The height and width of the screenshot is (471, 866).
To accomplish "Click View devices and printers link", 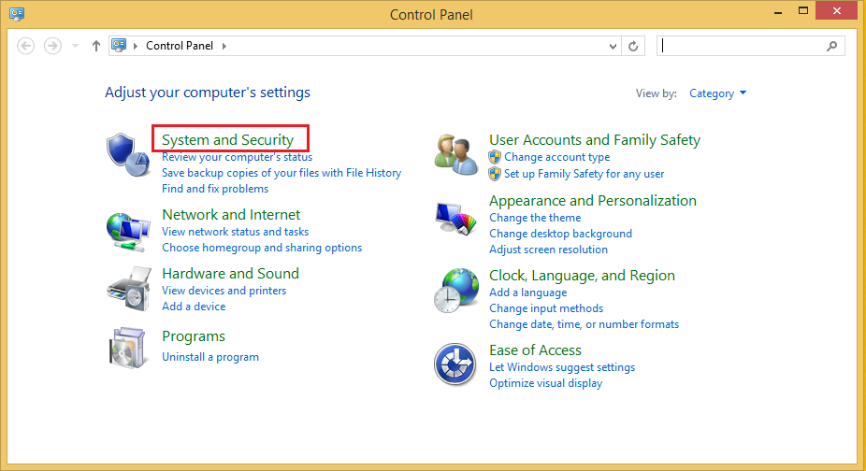I will point(224,291).
